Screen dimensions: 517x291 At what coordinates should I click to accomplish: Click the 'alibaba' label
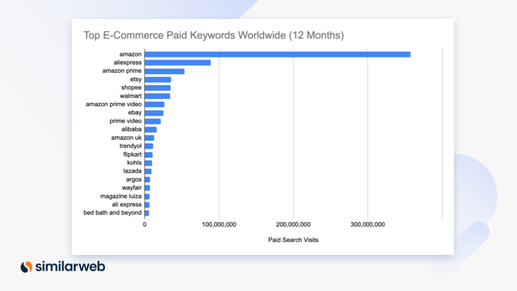(x=131, y=129)
